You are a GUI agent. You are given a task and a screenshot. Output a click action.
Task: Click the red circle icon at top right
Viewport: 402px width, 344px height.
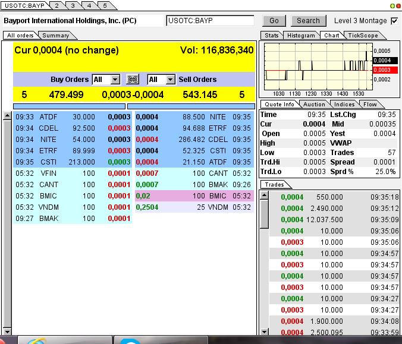398,6
